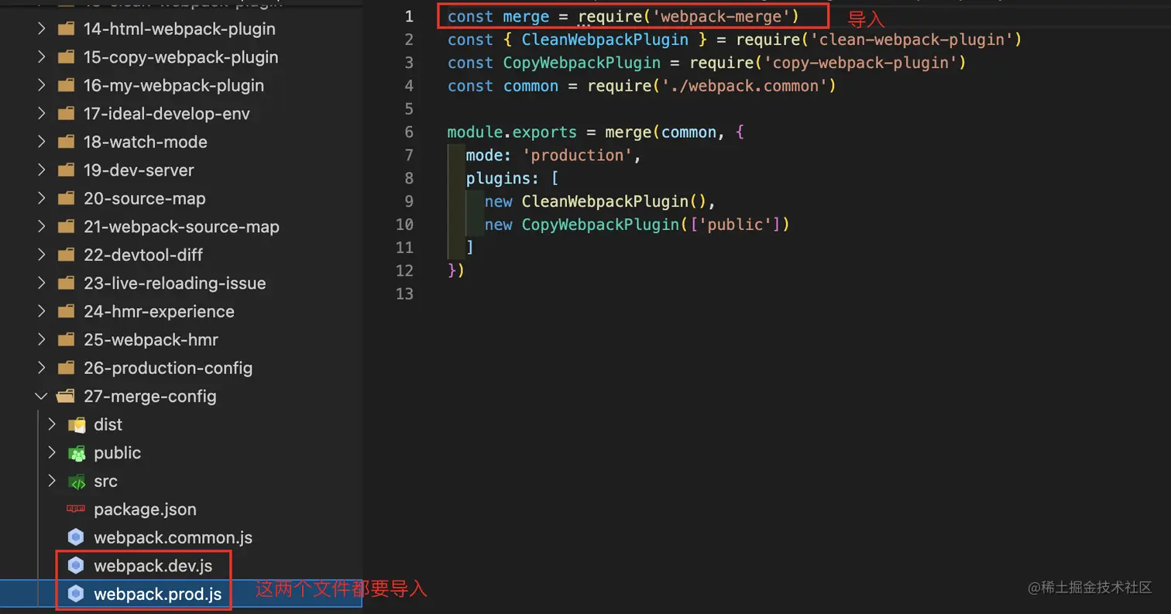Select the 26-production-config folder name
This screenshot has height=614, width=1171.
168,369
